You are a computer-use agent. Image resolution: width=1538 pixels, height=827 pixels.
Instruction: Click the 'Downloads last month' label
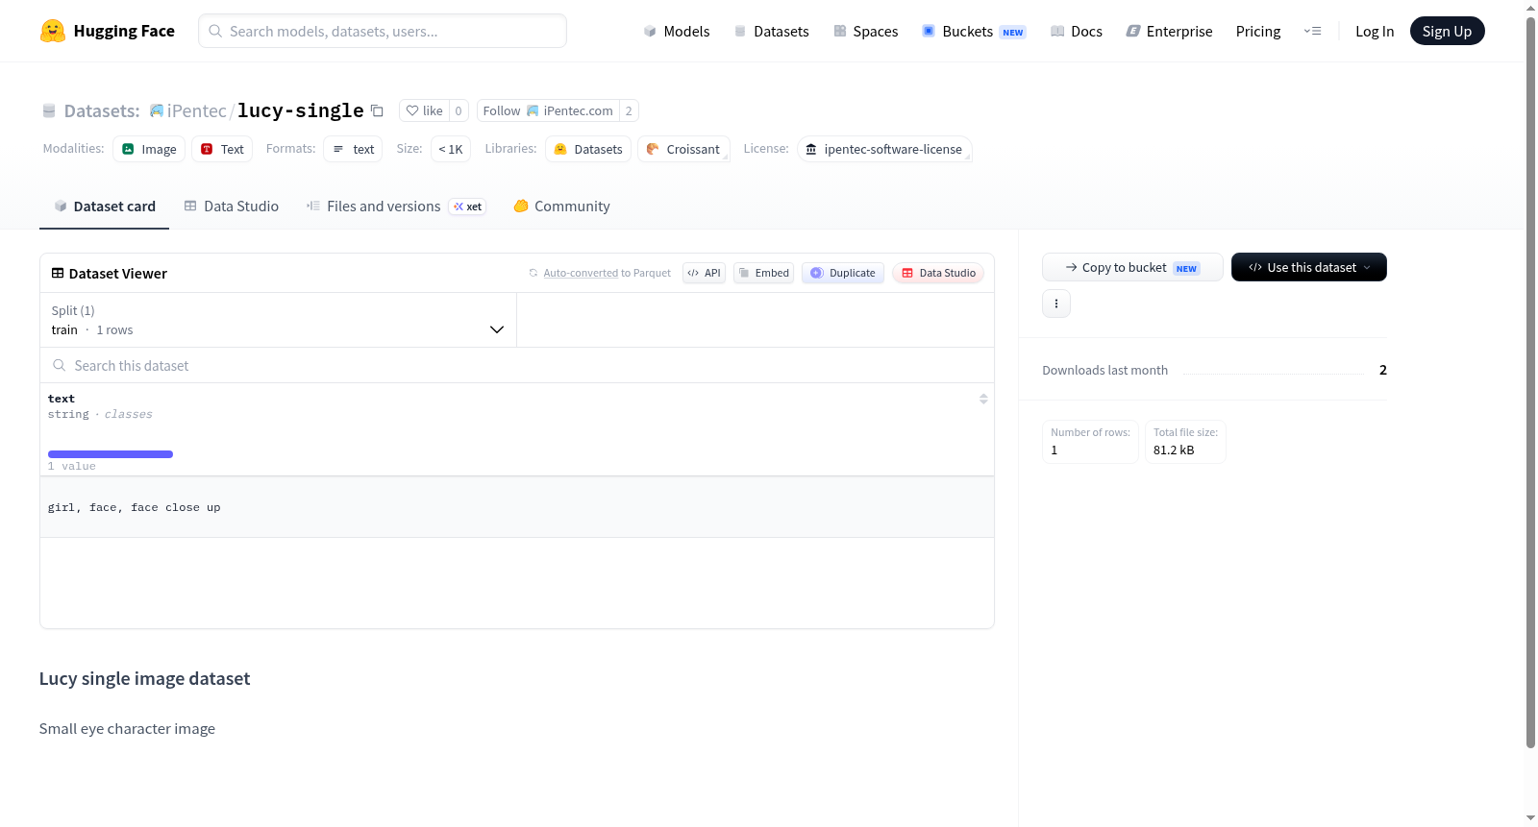click(x=1105, y=371)
